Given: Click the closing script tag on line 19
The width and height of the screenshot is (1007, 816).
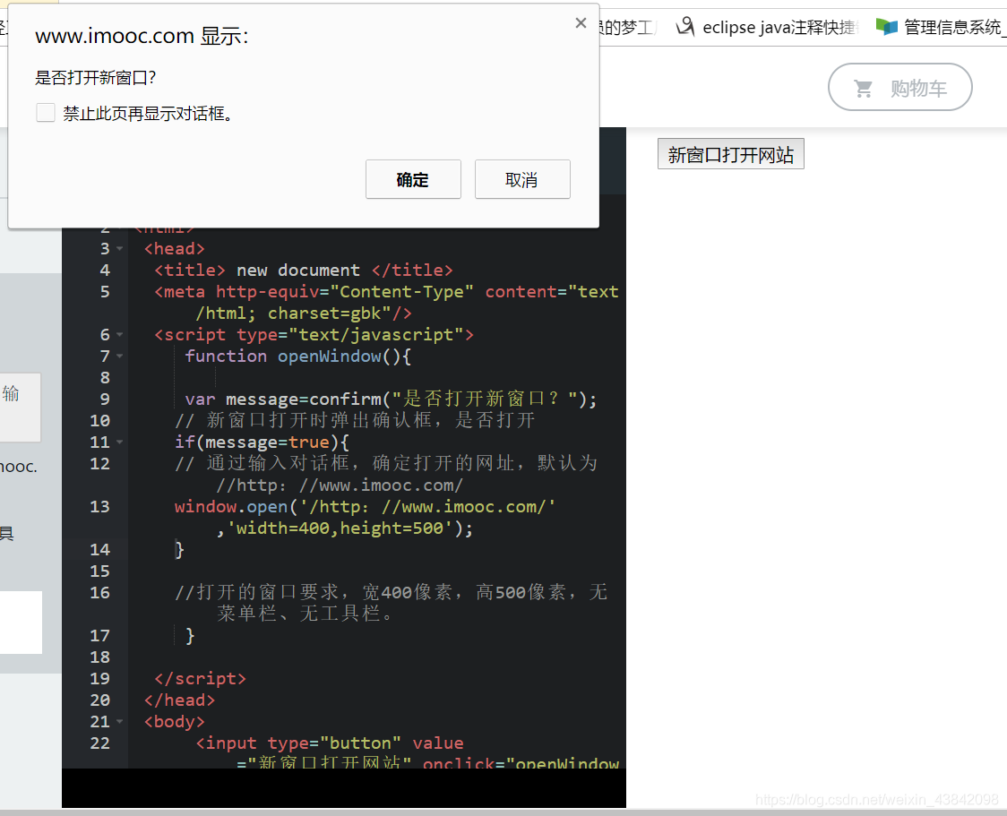Looking at the screenshot, I should tap(200, 679).
